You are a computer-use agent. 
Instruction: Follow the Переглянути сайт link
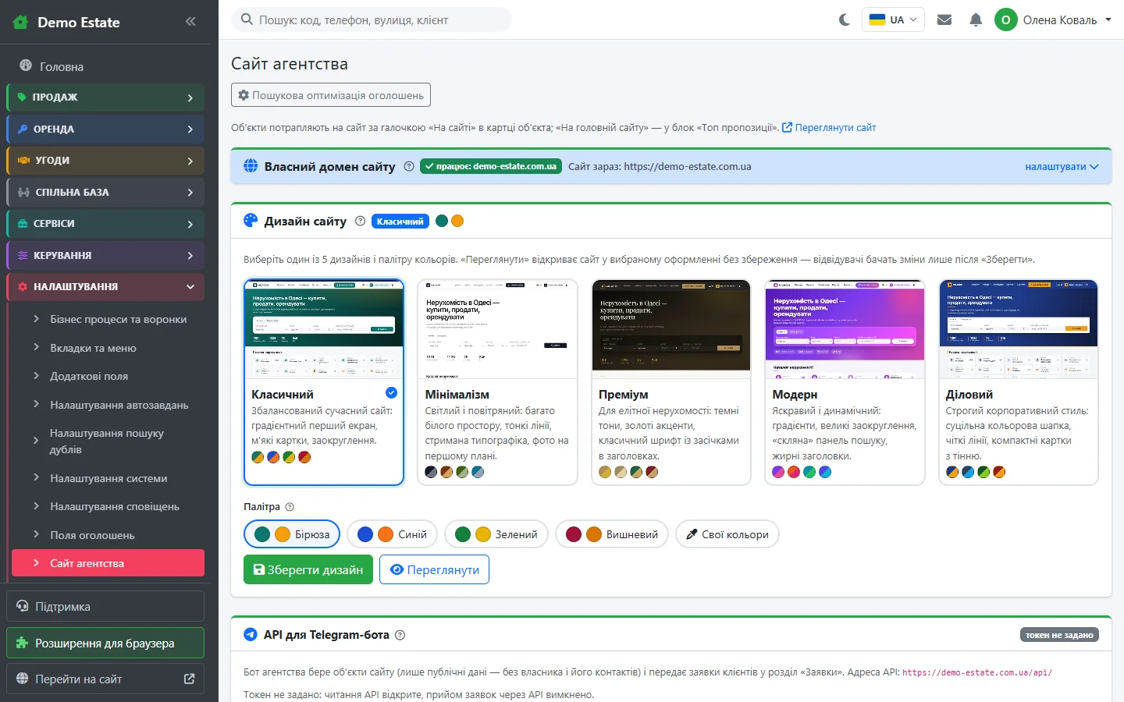click(829, 127)
